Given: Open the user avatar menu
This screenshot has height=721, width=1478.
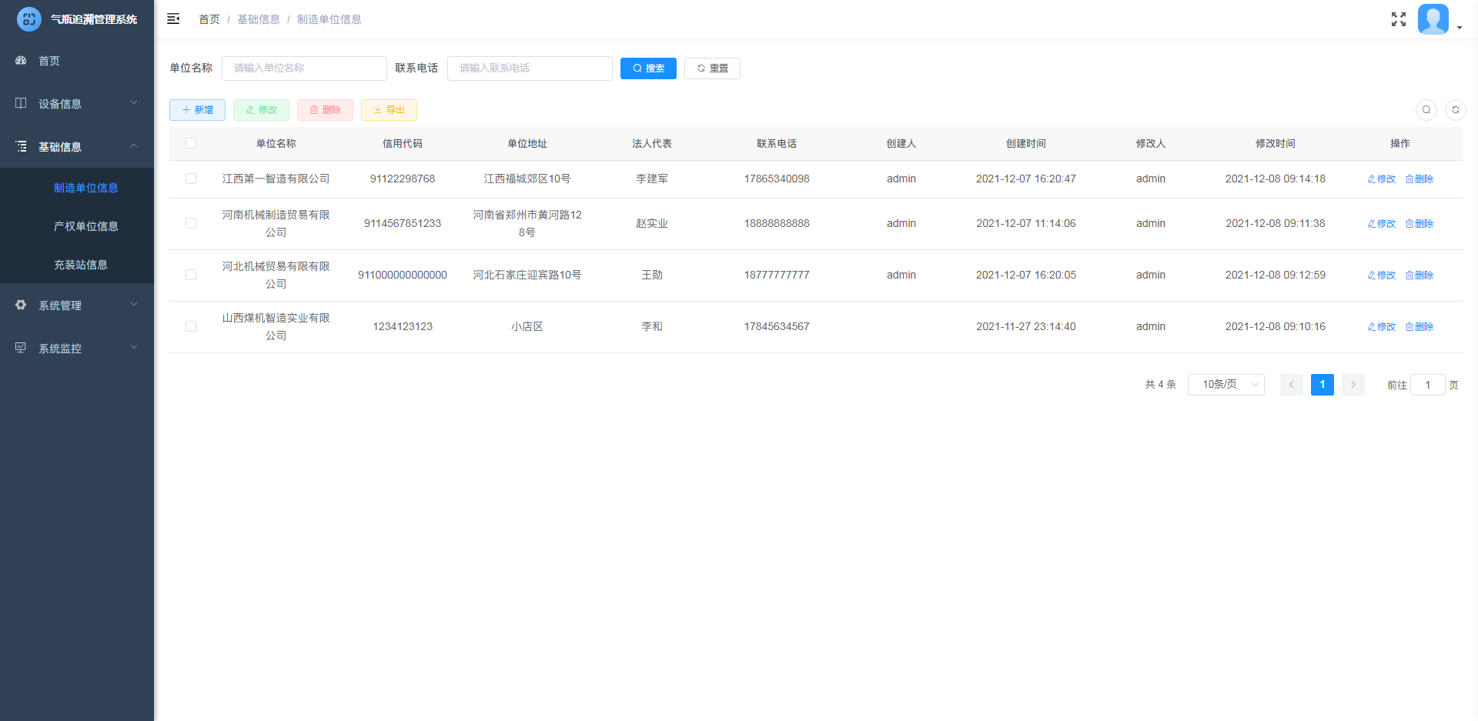Looking at the screenshot, I should click(1433, 19).
